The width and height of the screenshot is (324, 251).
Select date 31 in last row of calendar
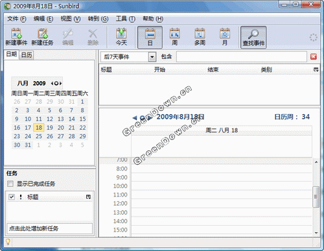coord(28,145)
